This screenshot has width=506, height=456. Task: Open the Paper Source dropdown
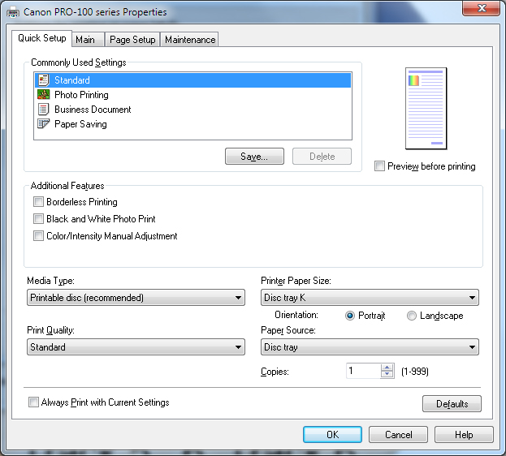pyautogui.click(x=370, y=347)
